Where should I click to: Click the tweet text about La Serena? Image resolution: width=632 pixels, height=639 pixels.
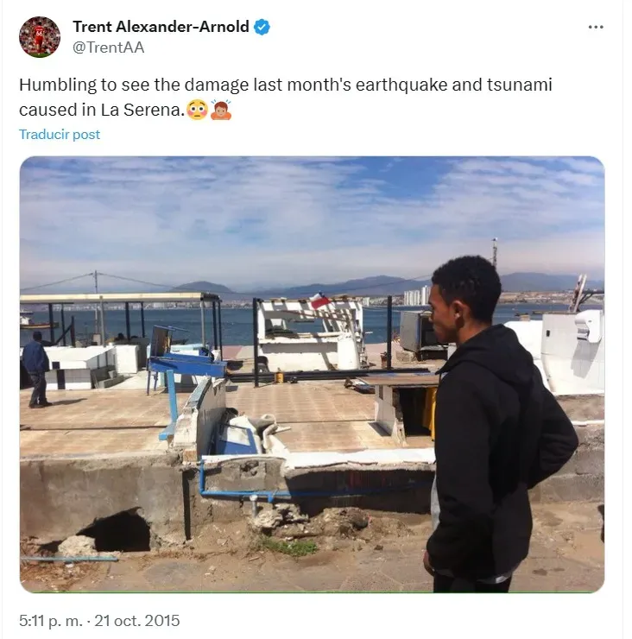[x=285, y=98]
